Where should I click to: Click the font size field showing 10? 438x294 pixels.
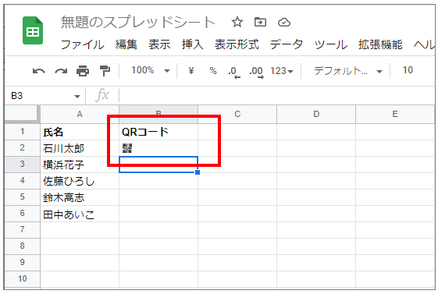(408, 70)
